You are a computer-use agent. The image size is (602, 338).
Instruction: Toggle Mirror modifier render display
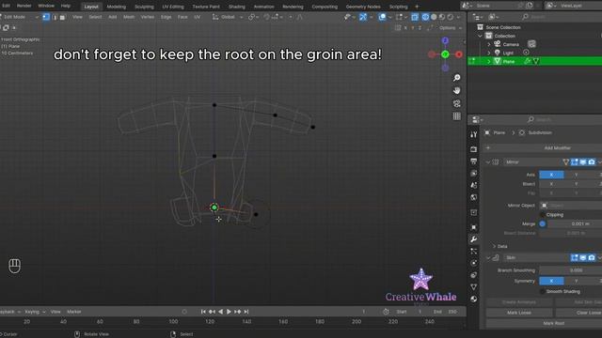point(592,162)
